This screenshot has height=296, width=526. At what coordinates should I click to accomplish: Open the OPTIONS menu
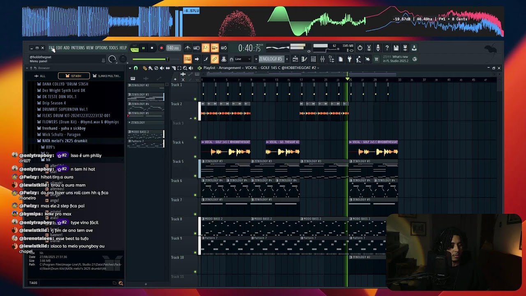point(101,48)
